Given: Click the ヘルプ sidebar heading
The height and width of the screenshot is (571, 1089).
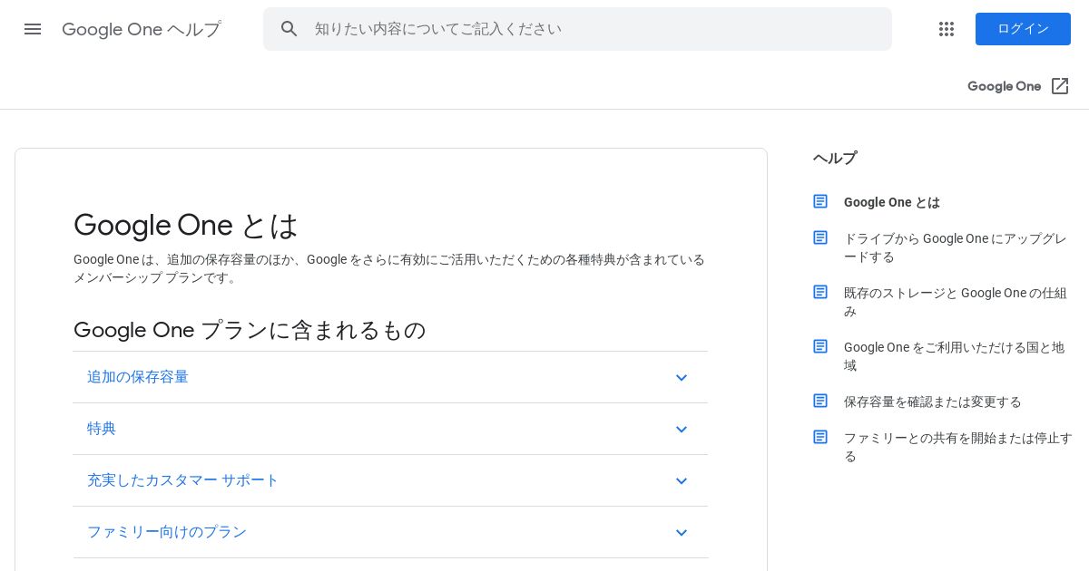Looking at the screenshot, I should (x=835, y=158).
